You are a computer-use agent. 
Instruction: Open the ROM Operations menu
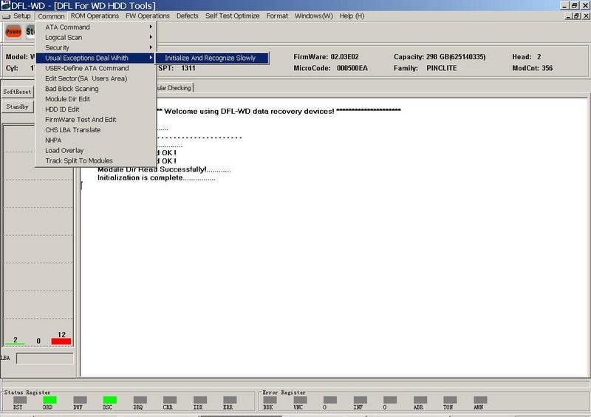point(95,16)
